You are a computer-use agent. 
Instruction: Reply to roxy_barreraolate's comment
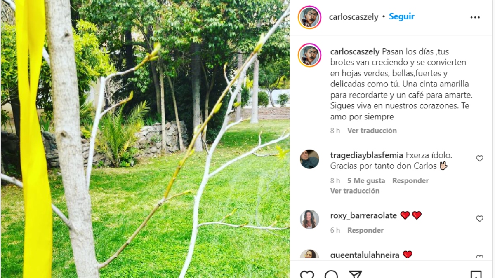[x=365, y=230]
